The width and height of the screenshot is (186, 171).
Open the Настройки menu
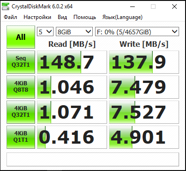click(x=37, y=17)
